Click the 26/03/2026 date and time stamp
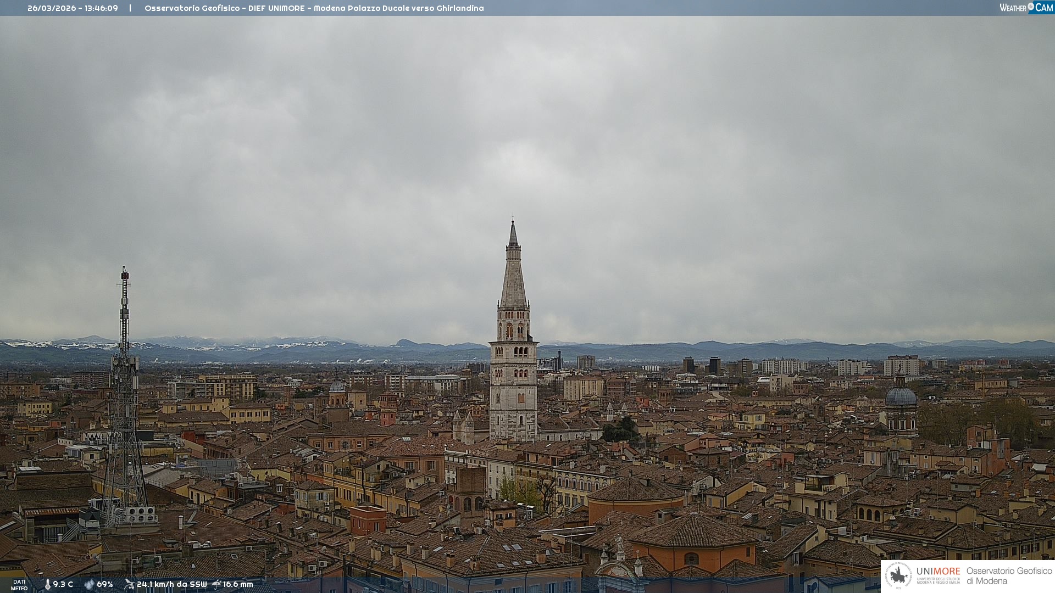Image resolution: width=1055 pixels, height=593 pixels. pyautogui.click(x=73, y=8)
